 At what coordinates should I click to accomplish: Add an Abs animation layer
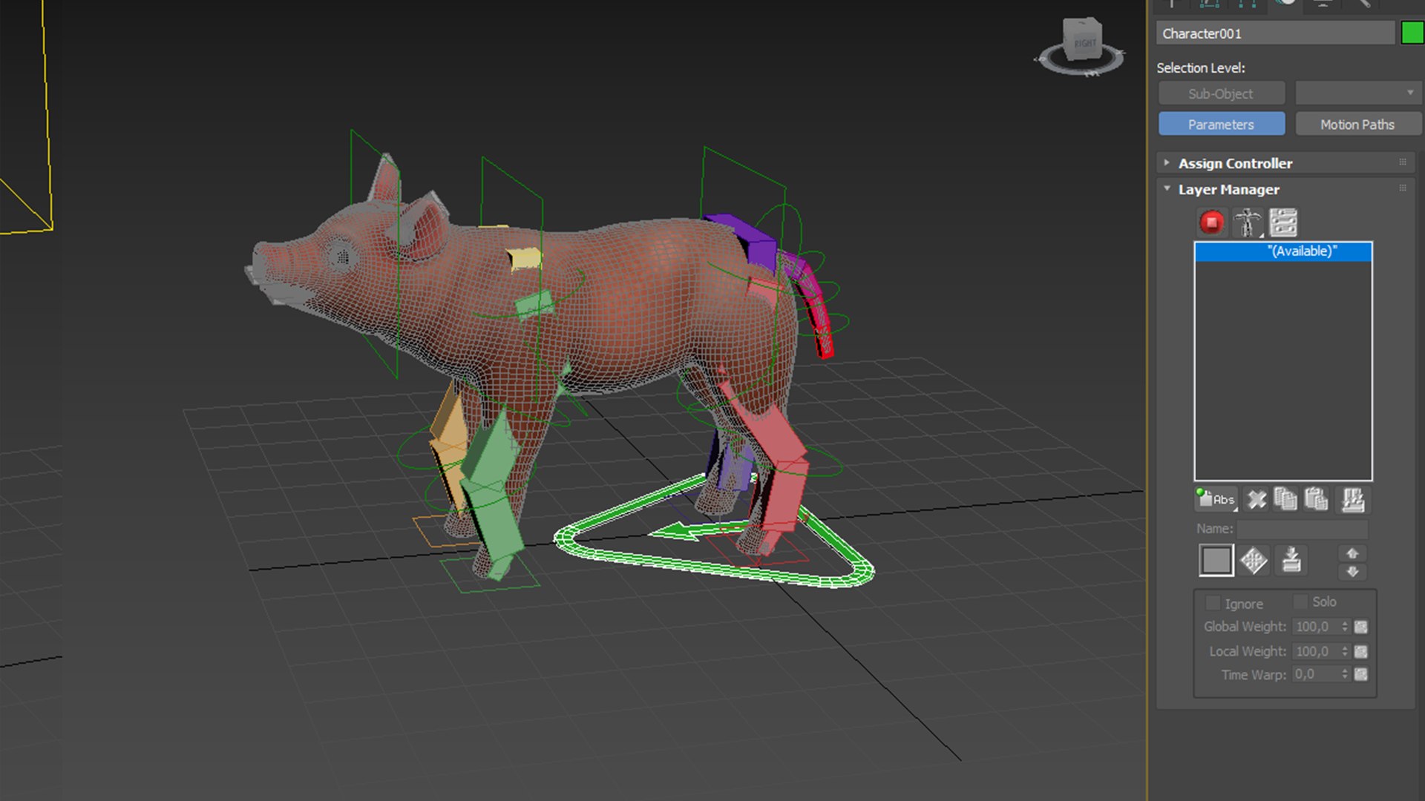tap(1216, 499)
